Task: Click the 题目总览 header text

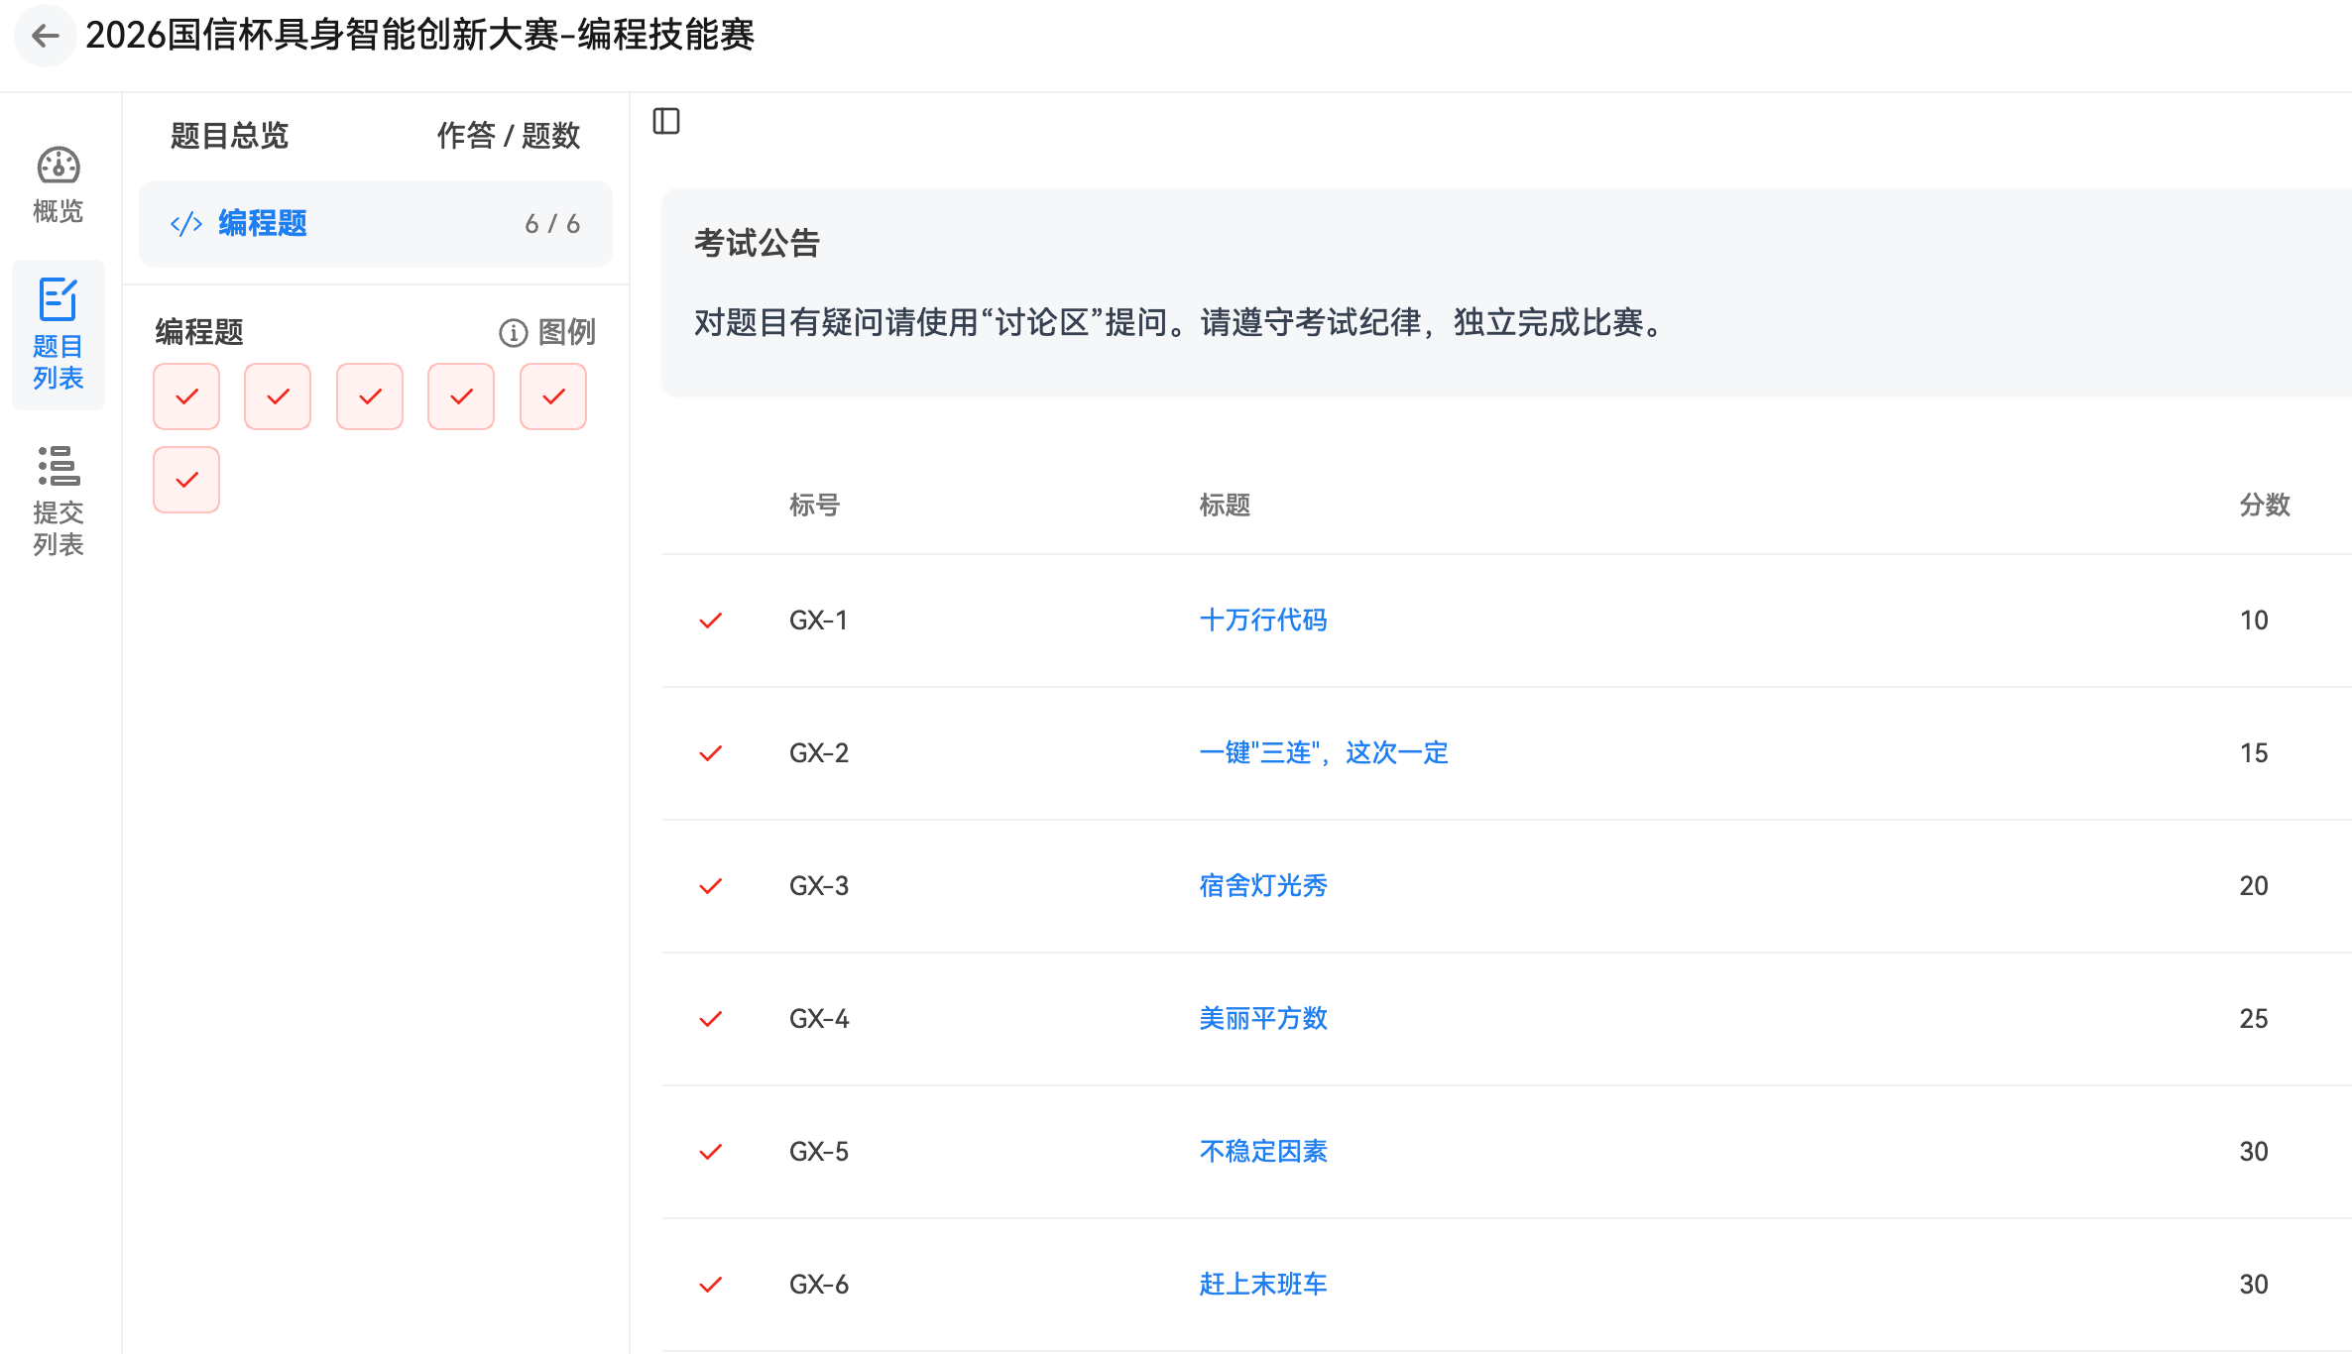Action: click(229, 136)
